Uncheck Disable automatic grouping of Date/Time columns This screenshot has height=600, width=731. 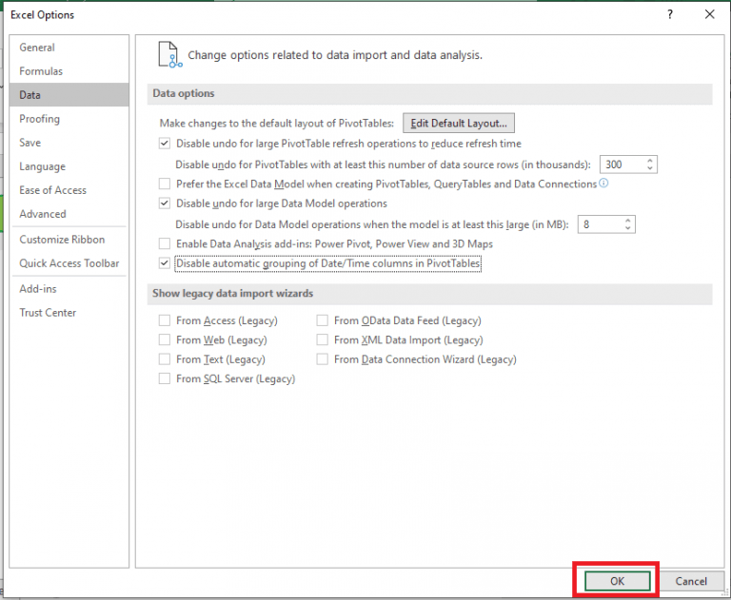pyautogui.click(x=165, y=263)
